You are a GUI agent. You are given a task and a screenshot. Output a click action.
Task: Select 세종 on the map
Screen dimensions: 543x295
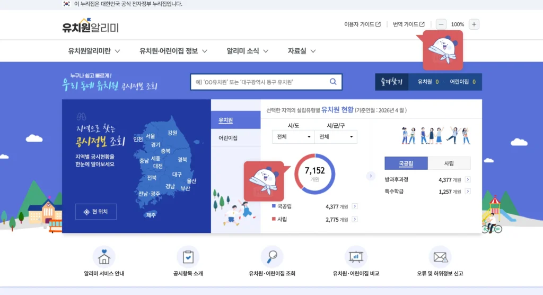155,159
